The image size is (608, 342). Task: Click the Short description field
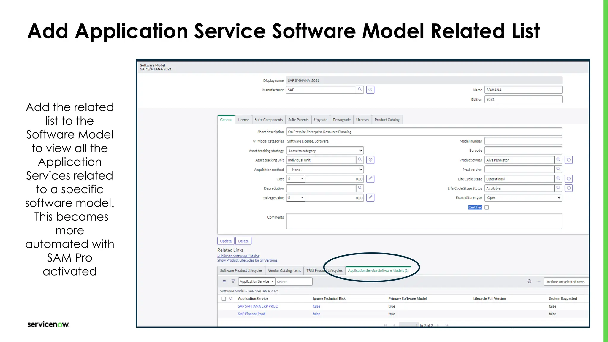click(x=424, y=132)
